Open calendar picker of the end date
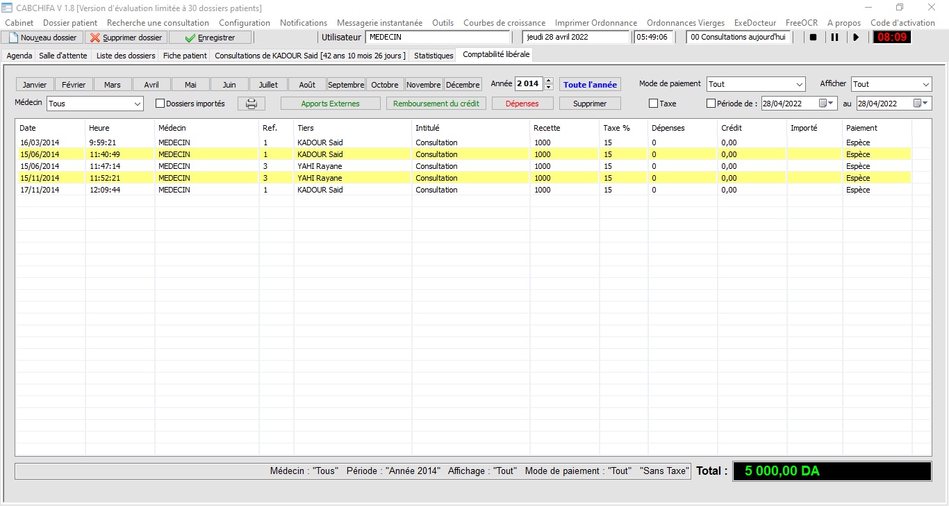The image size is (949, 506). (921, 104)
